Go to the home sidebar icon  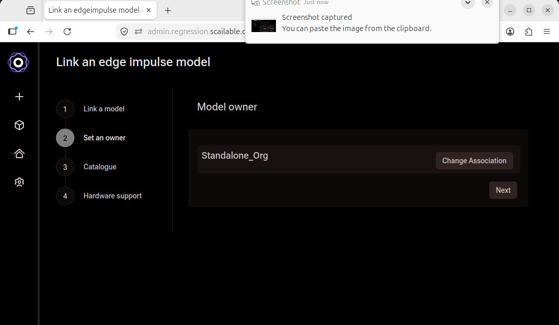[19, 154]
